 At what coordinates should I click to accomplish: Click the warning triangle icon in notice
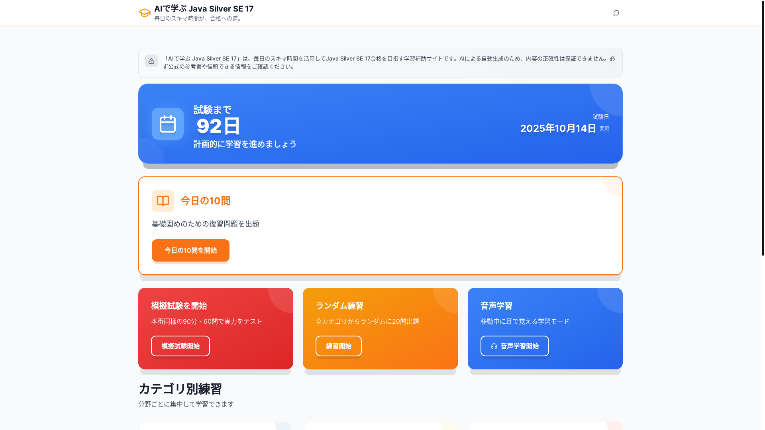click(151, 61)
